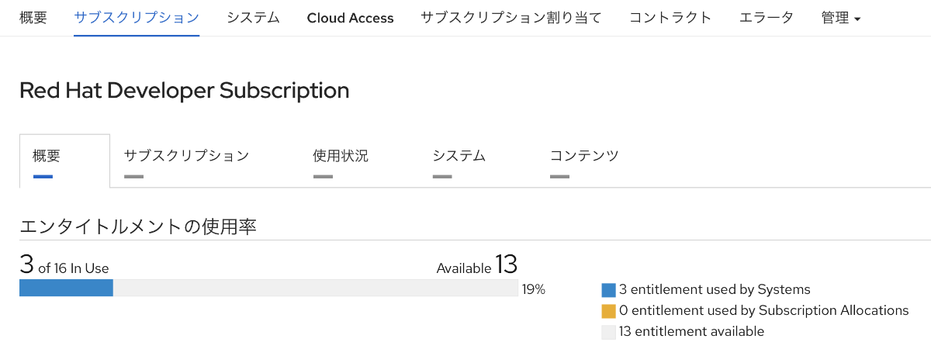The height and width of the screenshot is (356, 931).
Task: Open the 概要 item in the top navigation
Action: pos(33,18)
